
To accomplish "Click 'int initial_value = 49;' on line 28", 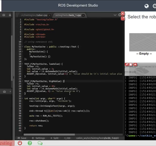I will click(41, 86).
